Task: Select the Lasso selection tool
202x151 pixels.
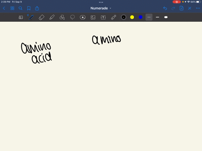Action: 72,17
